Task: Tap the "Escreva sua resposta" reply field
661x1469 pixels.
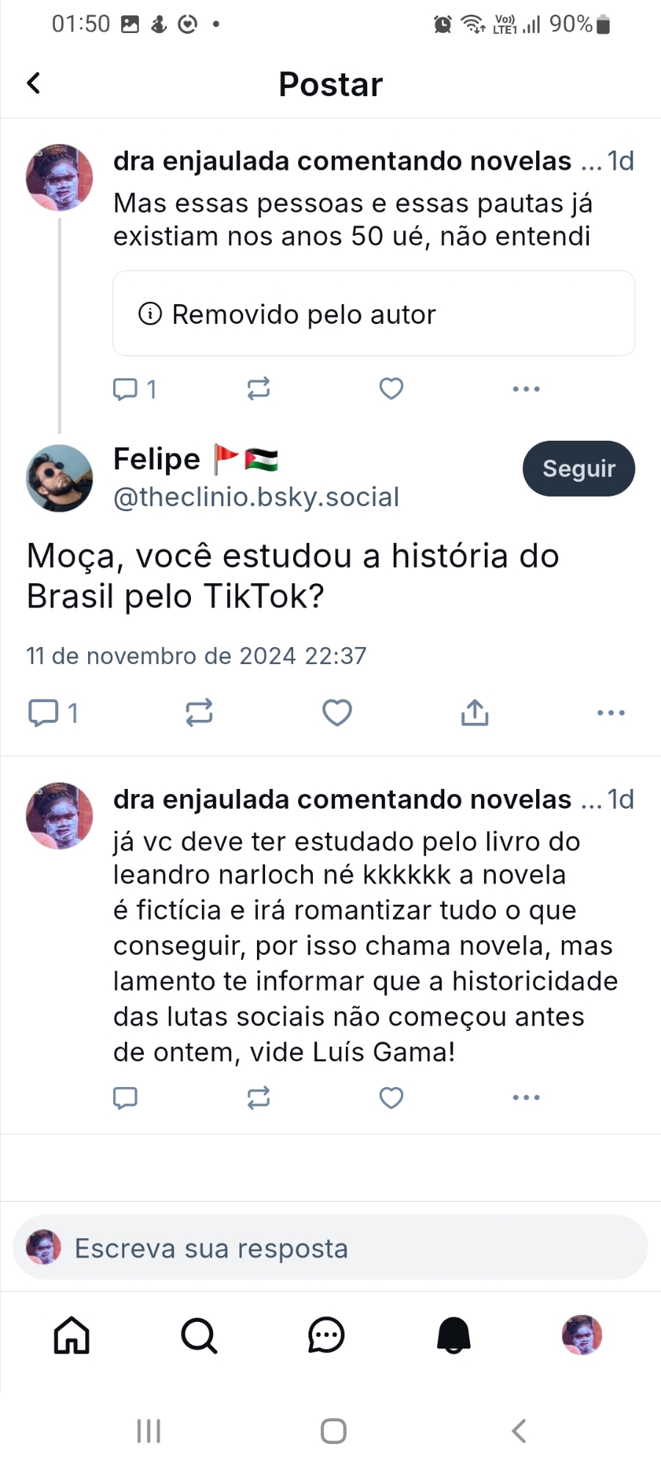Action: [330, 1248]
